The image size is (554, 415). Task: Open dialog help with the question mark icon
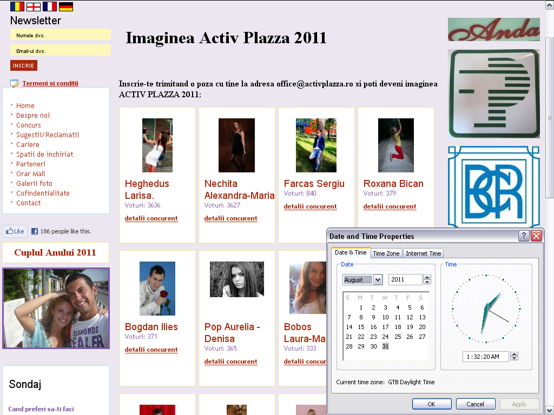[523, 236]
